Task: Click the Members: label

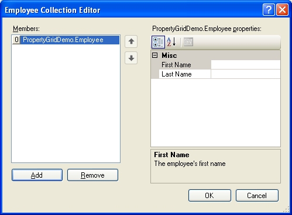Action: coord(26,29)
